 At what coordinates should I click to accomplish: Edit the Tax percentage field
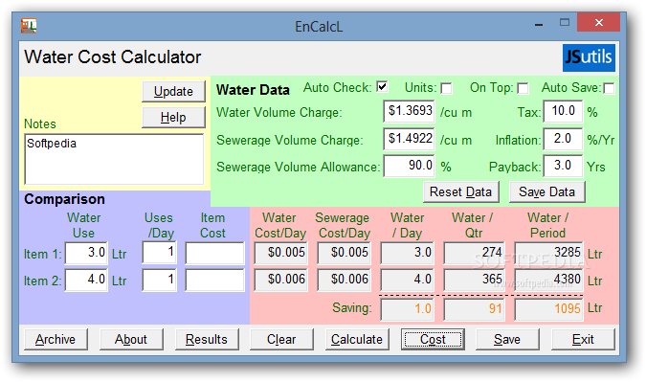(x=563, y=111)
